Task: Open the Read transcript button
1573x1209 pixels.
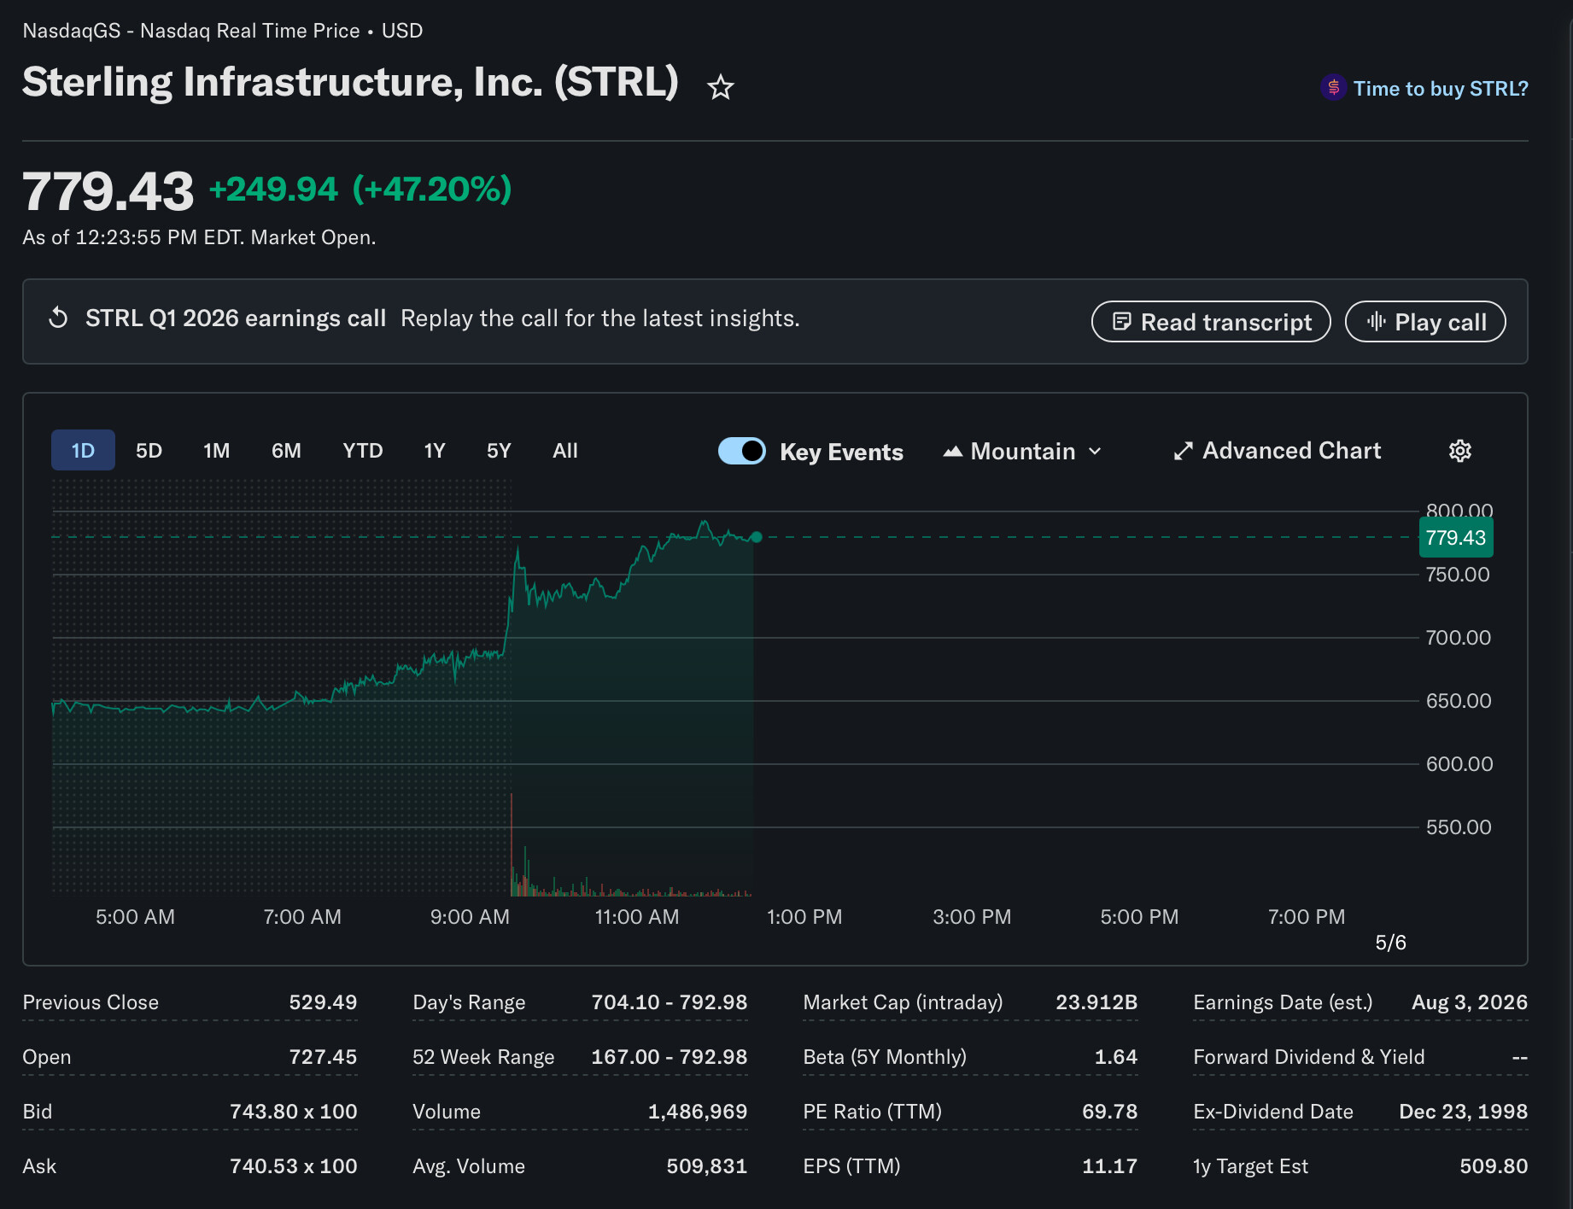Action: coord(1211,322)
